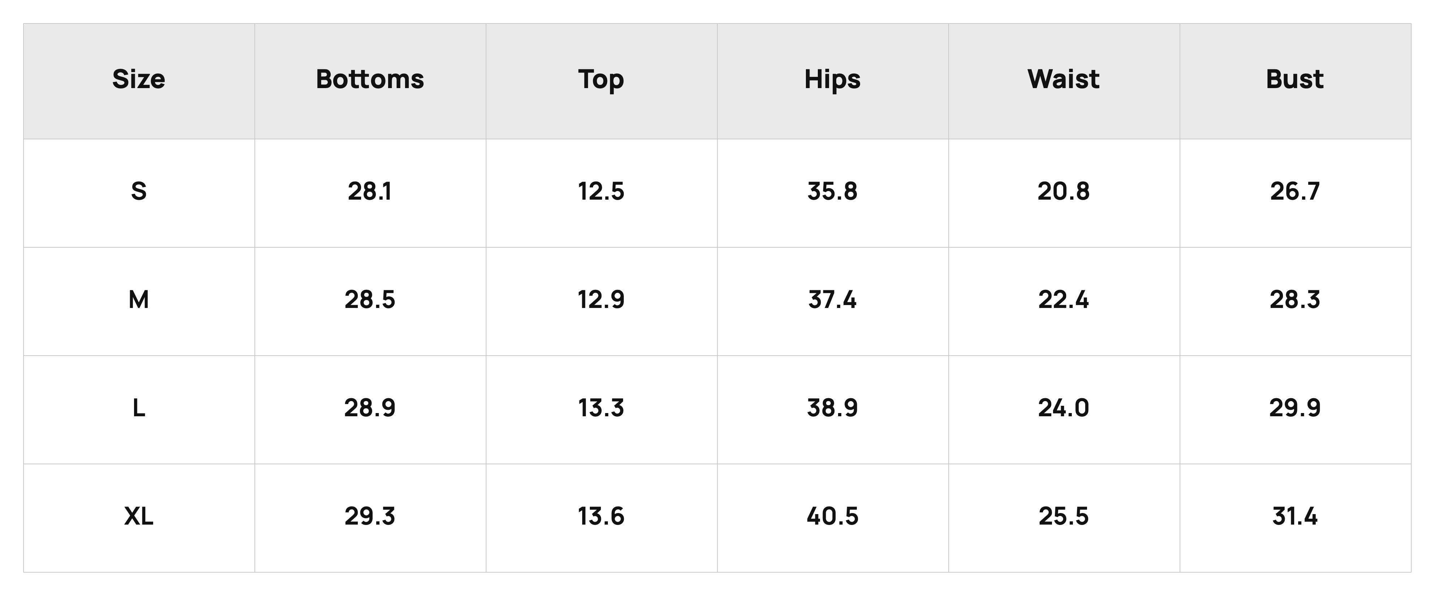Image resolution: width=1434 pixels, height=595 pixels.
Task: Click the 26.7 Bust value
Action: (x=1295, y=192)
